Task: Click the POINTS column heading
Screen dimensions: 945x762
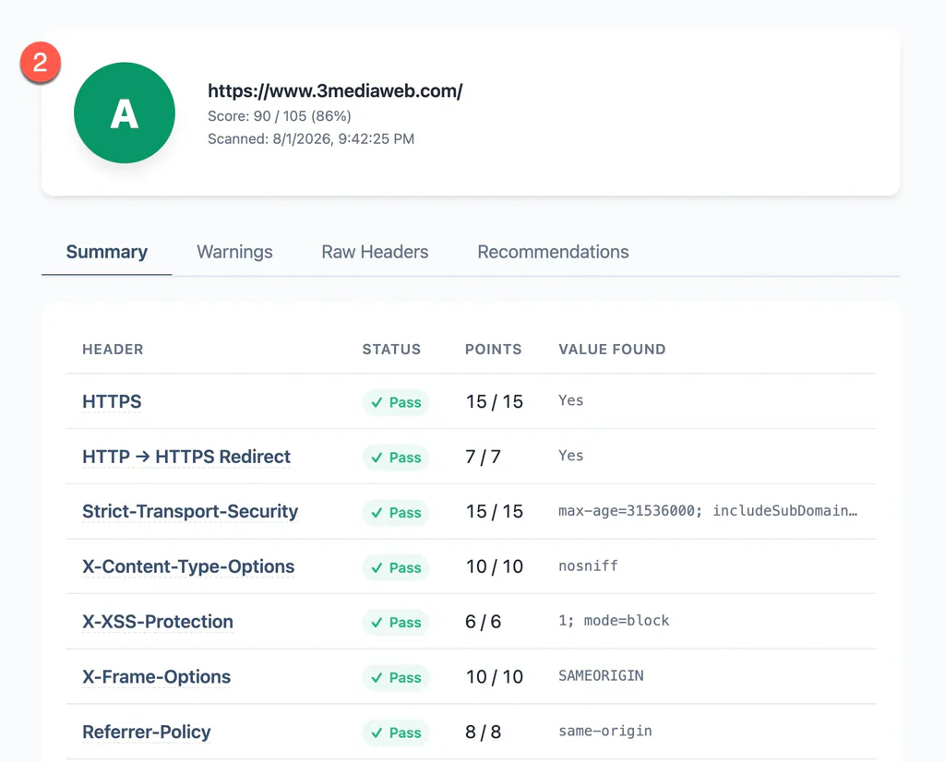Action: 493,350
